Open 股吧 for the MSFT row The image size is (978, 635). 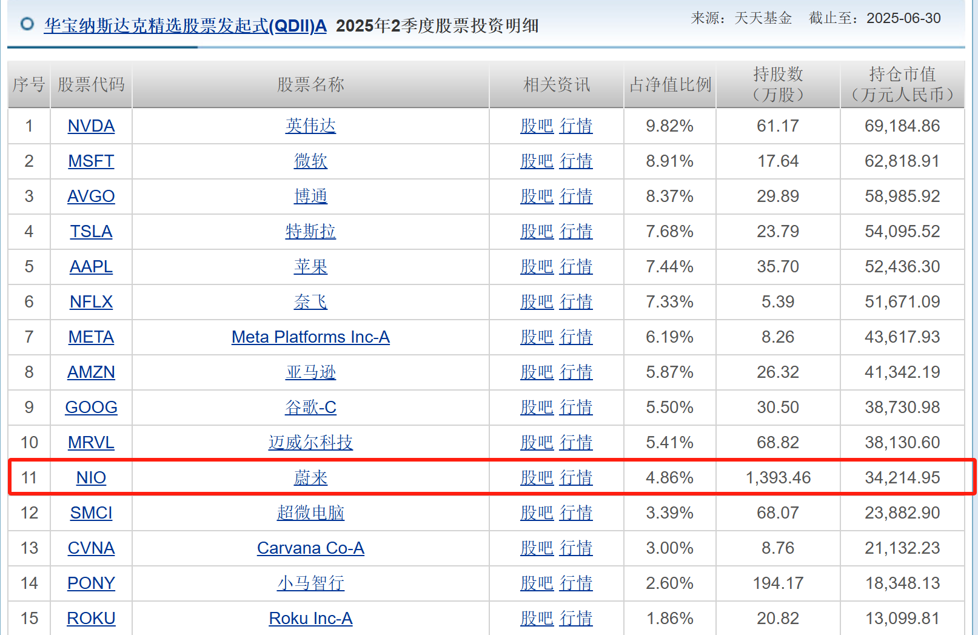[x=537, y=161]
